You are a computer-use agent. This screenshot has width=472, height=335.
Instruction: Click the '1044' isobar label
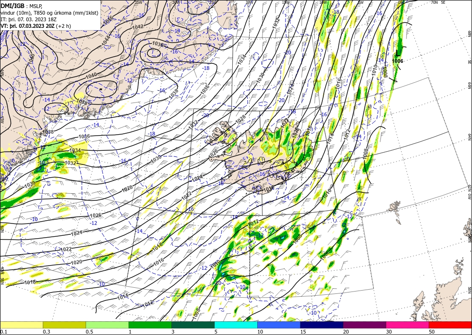tap(107, 40)
